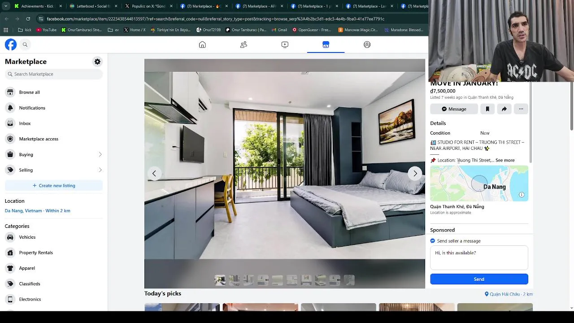Viewport: 574px width, 323px height.
Task: Change location Da Nang, Vietnam within 2 km
Action: click(38, 210)
